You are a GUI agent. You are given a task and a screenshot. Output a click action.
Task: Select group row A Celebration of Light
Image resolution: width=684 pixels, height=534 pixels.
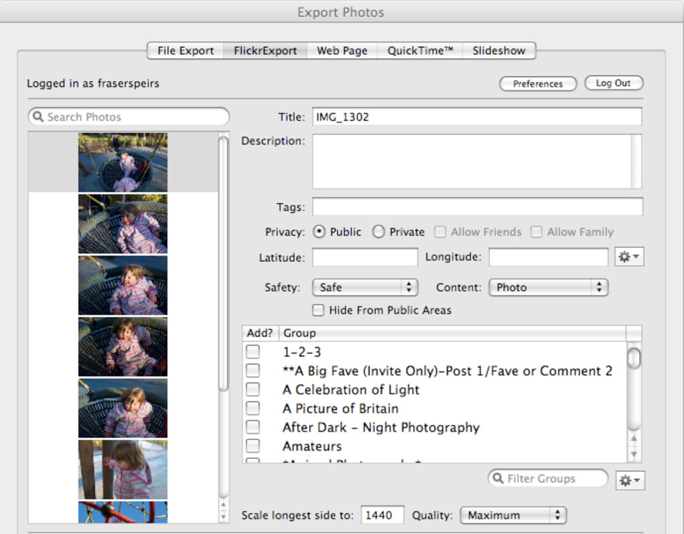click(x=434, y=389)
